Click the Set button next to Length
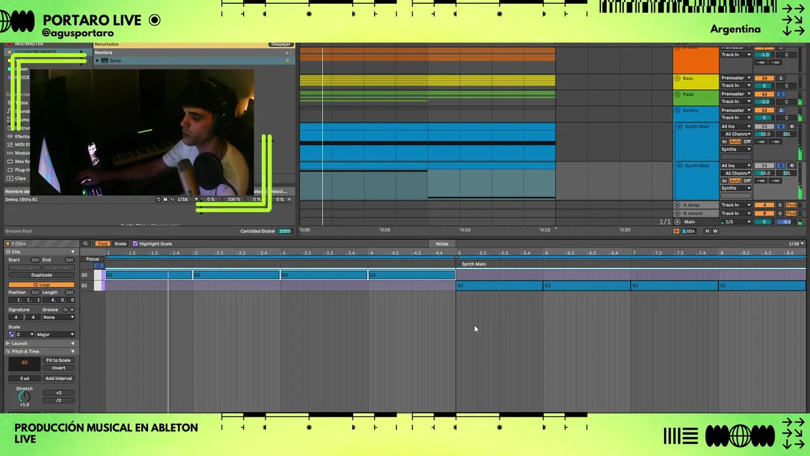Viewport: 810px width, 456px height. 69,293
